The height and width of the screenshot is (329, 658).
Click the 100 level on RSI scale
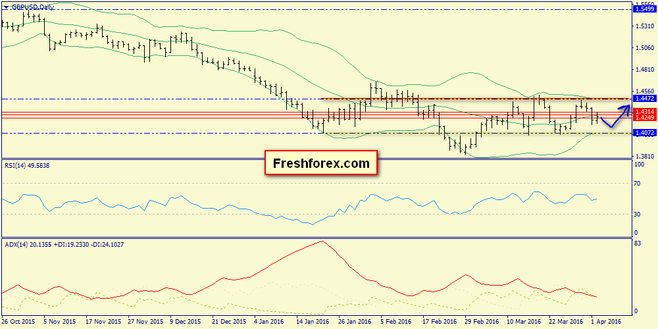pos(640,164)
